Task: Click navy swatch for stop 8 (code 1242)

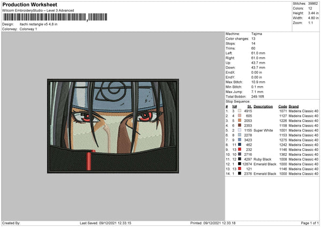Action: point(240,145)
